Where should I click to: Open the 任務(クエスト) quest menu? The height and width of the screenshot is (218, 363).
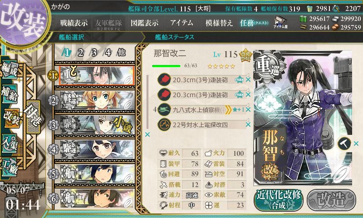(x=254, y=23)
